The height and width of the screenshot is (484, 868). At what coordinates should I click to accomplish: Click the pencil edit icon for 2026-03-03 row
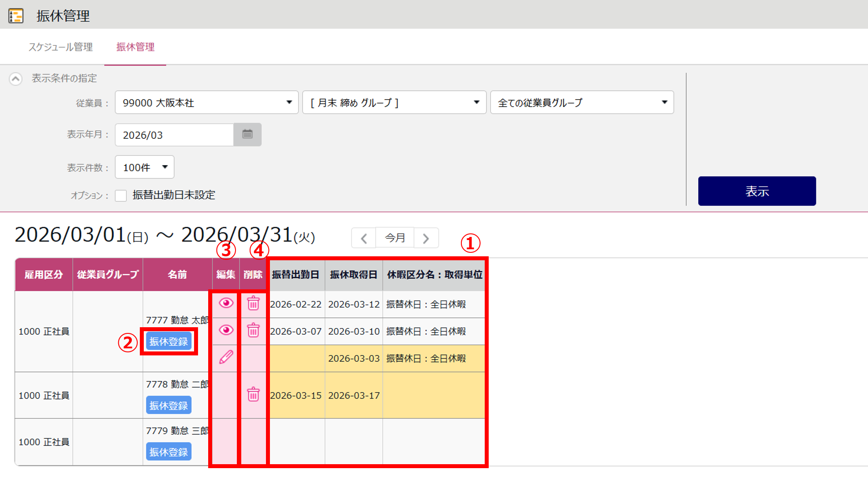226,357
